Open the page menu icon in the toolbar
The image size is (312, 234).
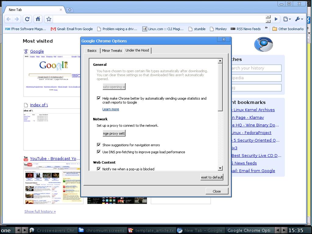(287, 19)
